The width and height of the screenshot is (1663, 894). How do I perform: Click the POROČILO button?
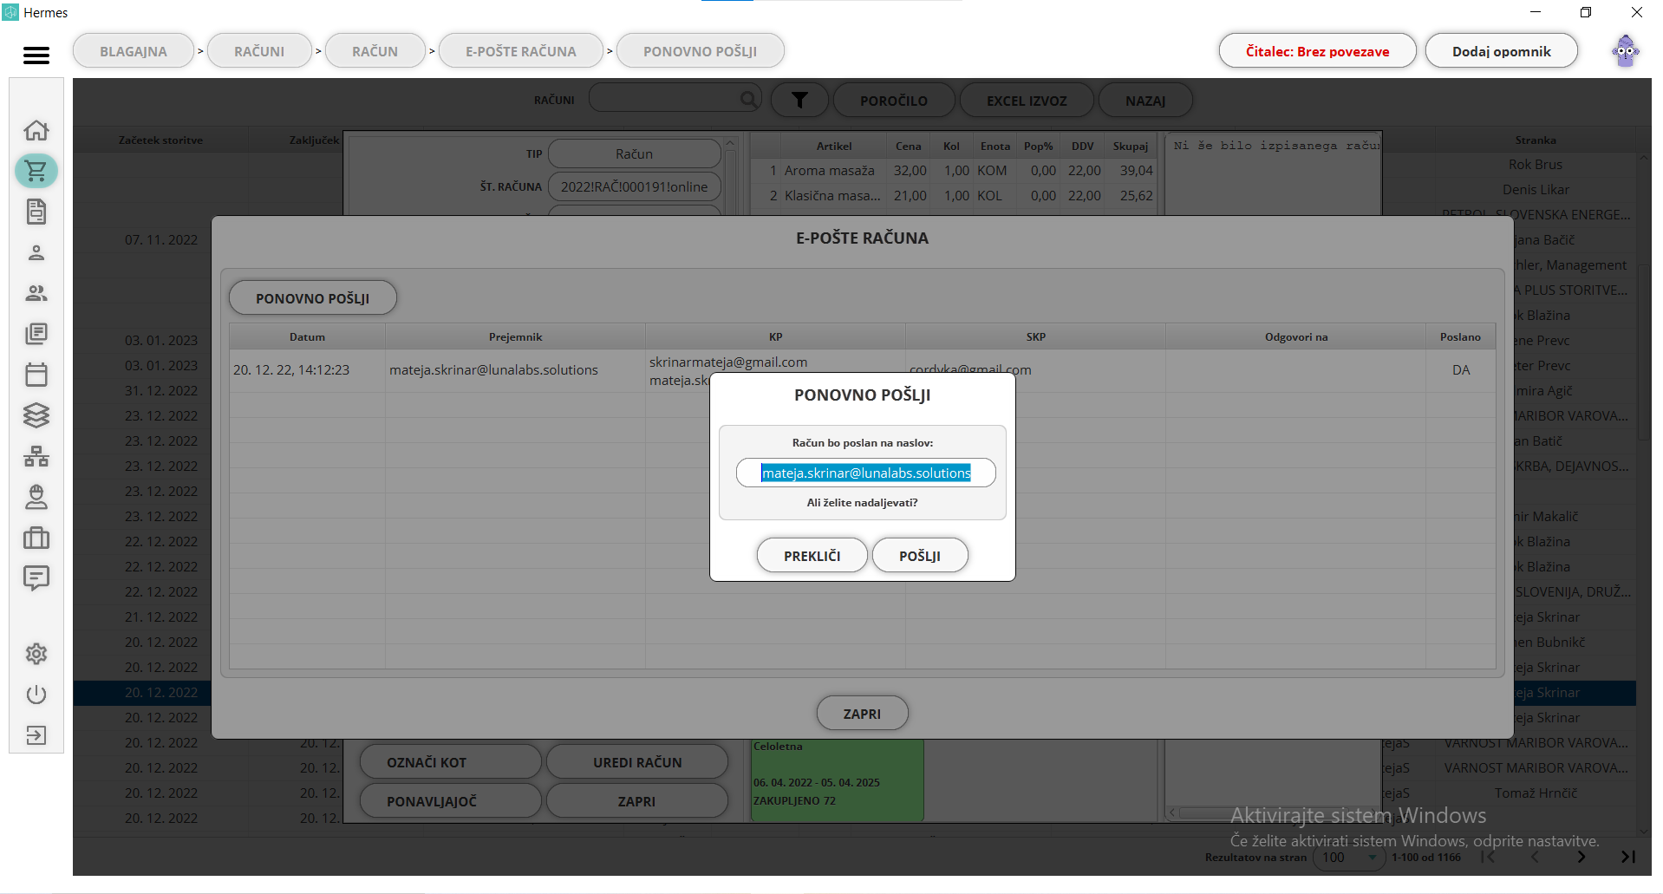coord(894,101)
